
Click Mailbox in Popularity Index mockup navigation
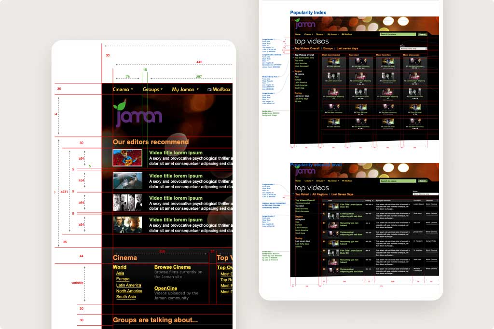(x=346, y=34)
